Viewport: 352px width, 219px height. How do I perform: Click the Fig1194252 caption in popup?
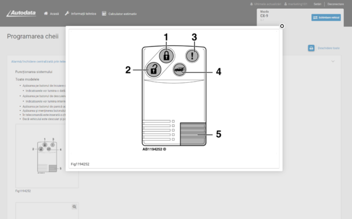[80, 164]
